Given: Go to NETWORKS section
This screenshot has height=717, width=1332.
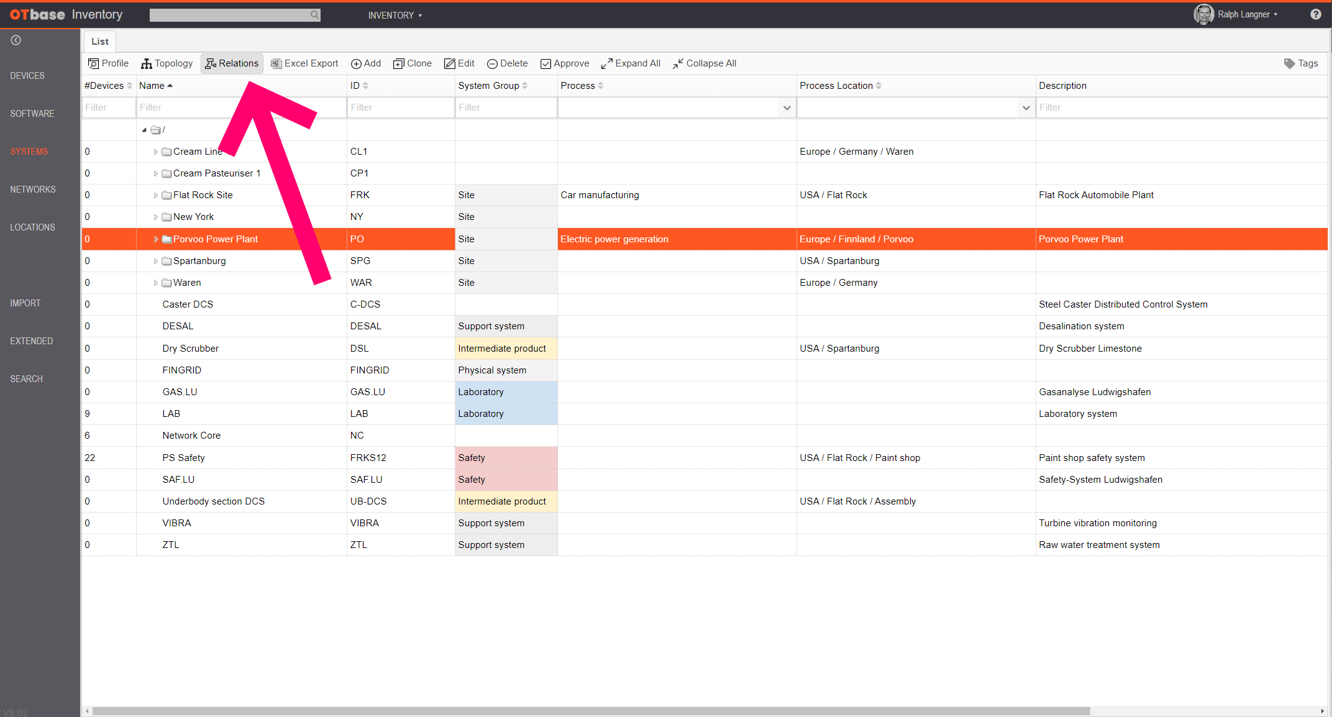Looking at the screenshot, I should coord(33,190).
